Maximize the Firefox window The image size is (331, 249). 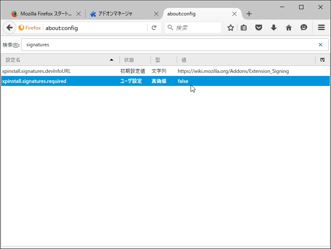click(301, 7)
